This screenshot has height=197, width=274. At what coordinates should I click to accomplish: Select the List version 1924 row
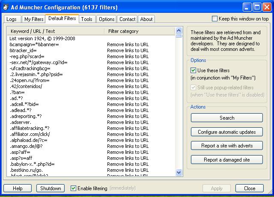[91, 38]
